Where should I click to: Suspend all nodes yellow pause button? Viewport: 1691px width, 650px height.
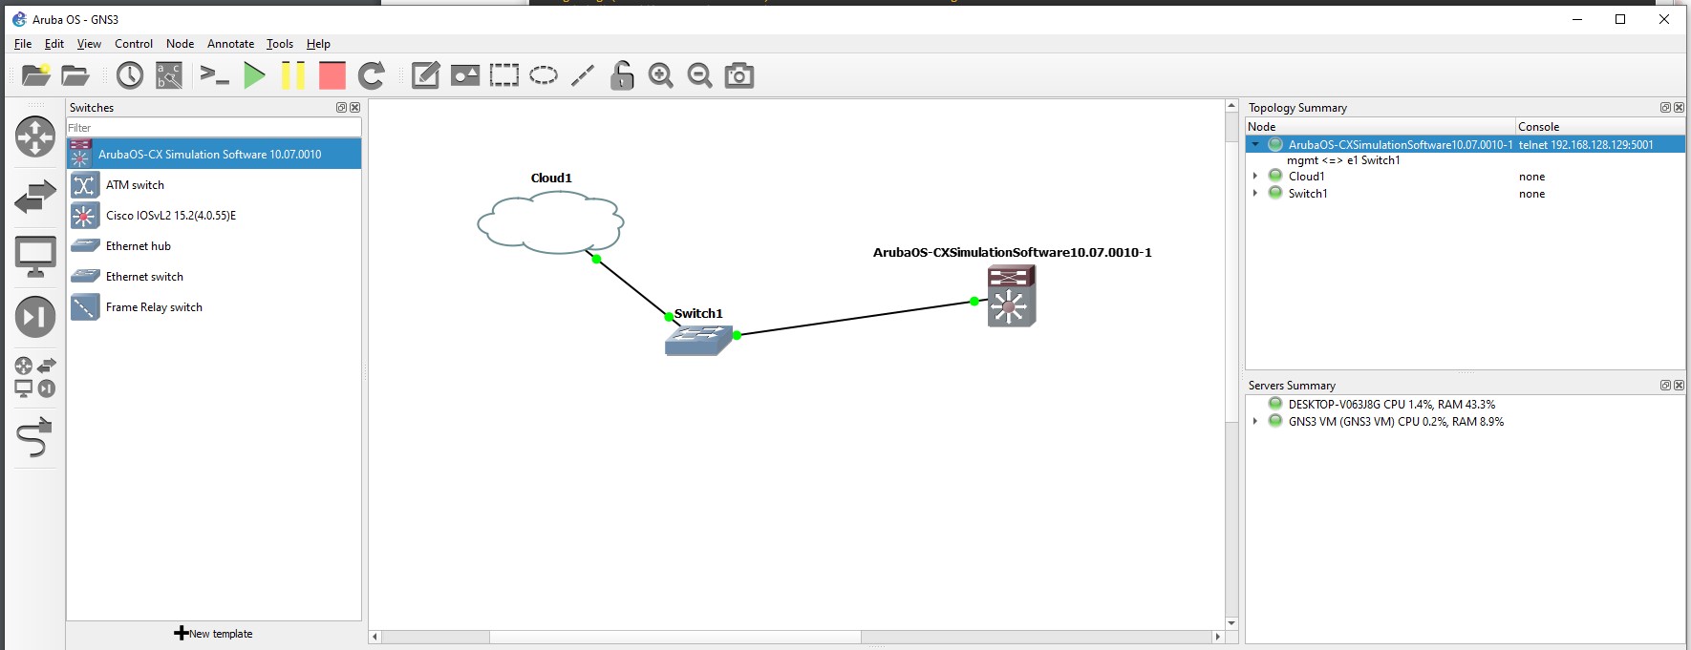click(293, 75)
